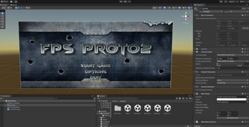Viewport: 249px width, 127px height.
Task: Open Rect Transform component options menu
Action: (247, 15)
